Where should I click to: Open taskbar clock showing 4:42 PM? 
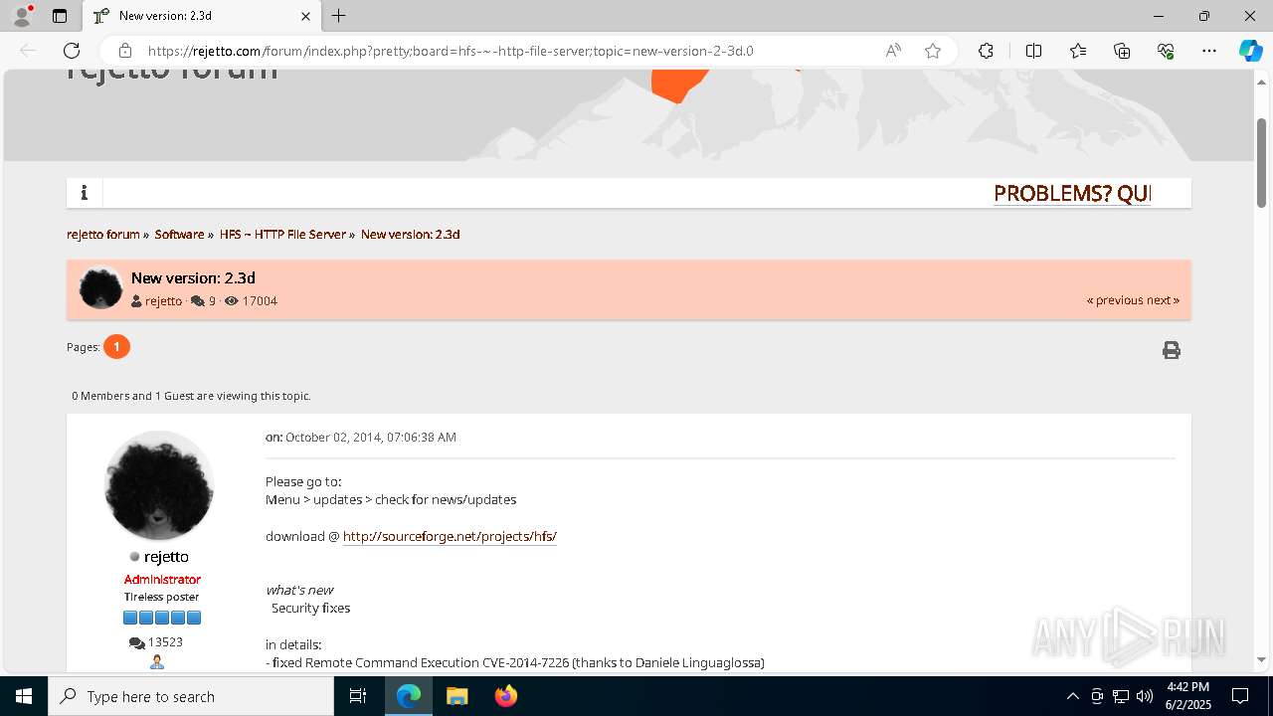click(1187, 696)
